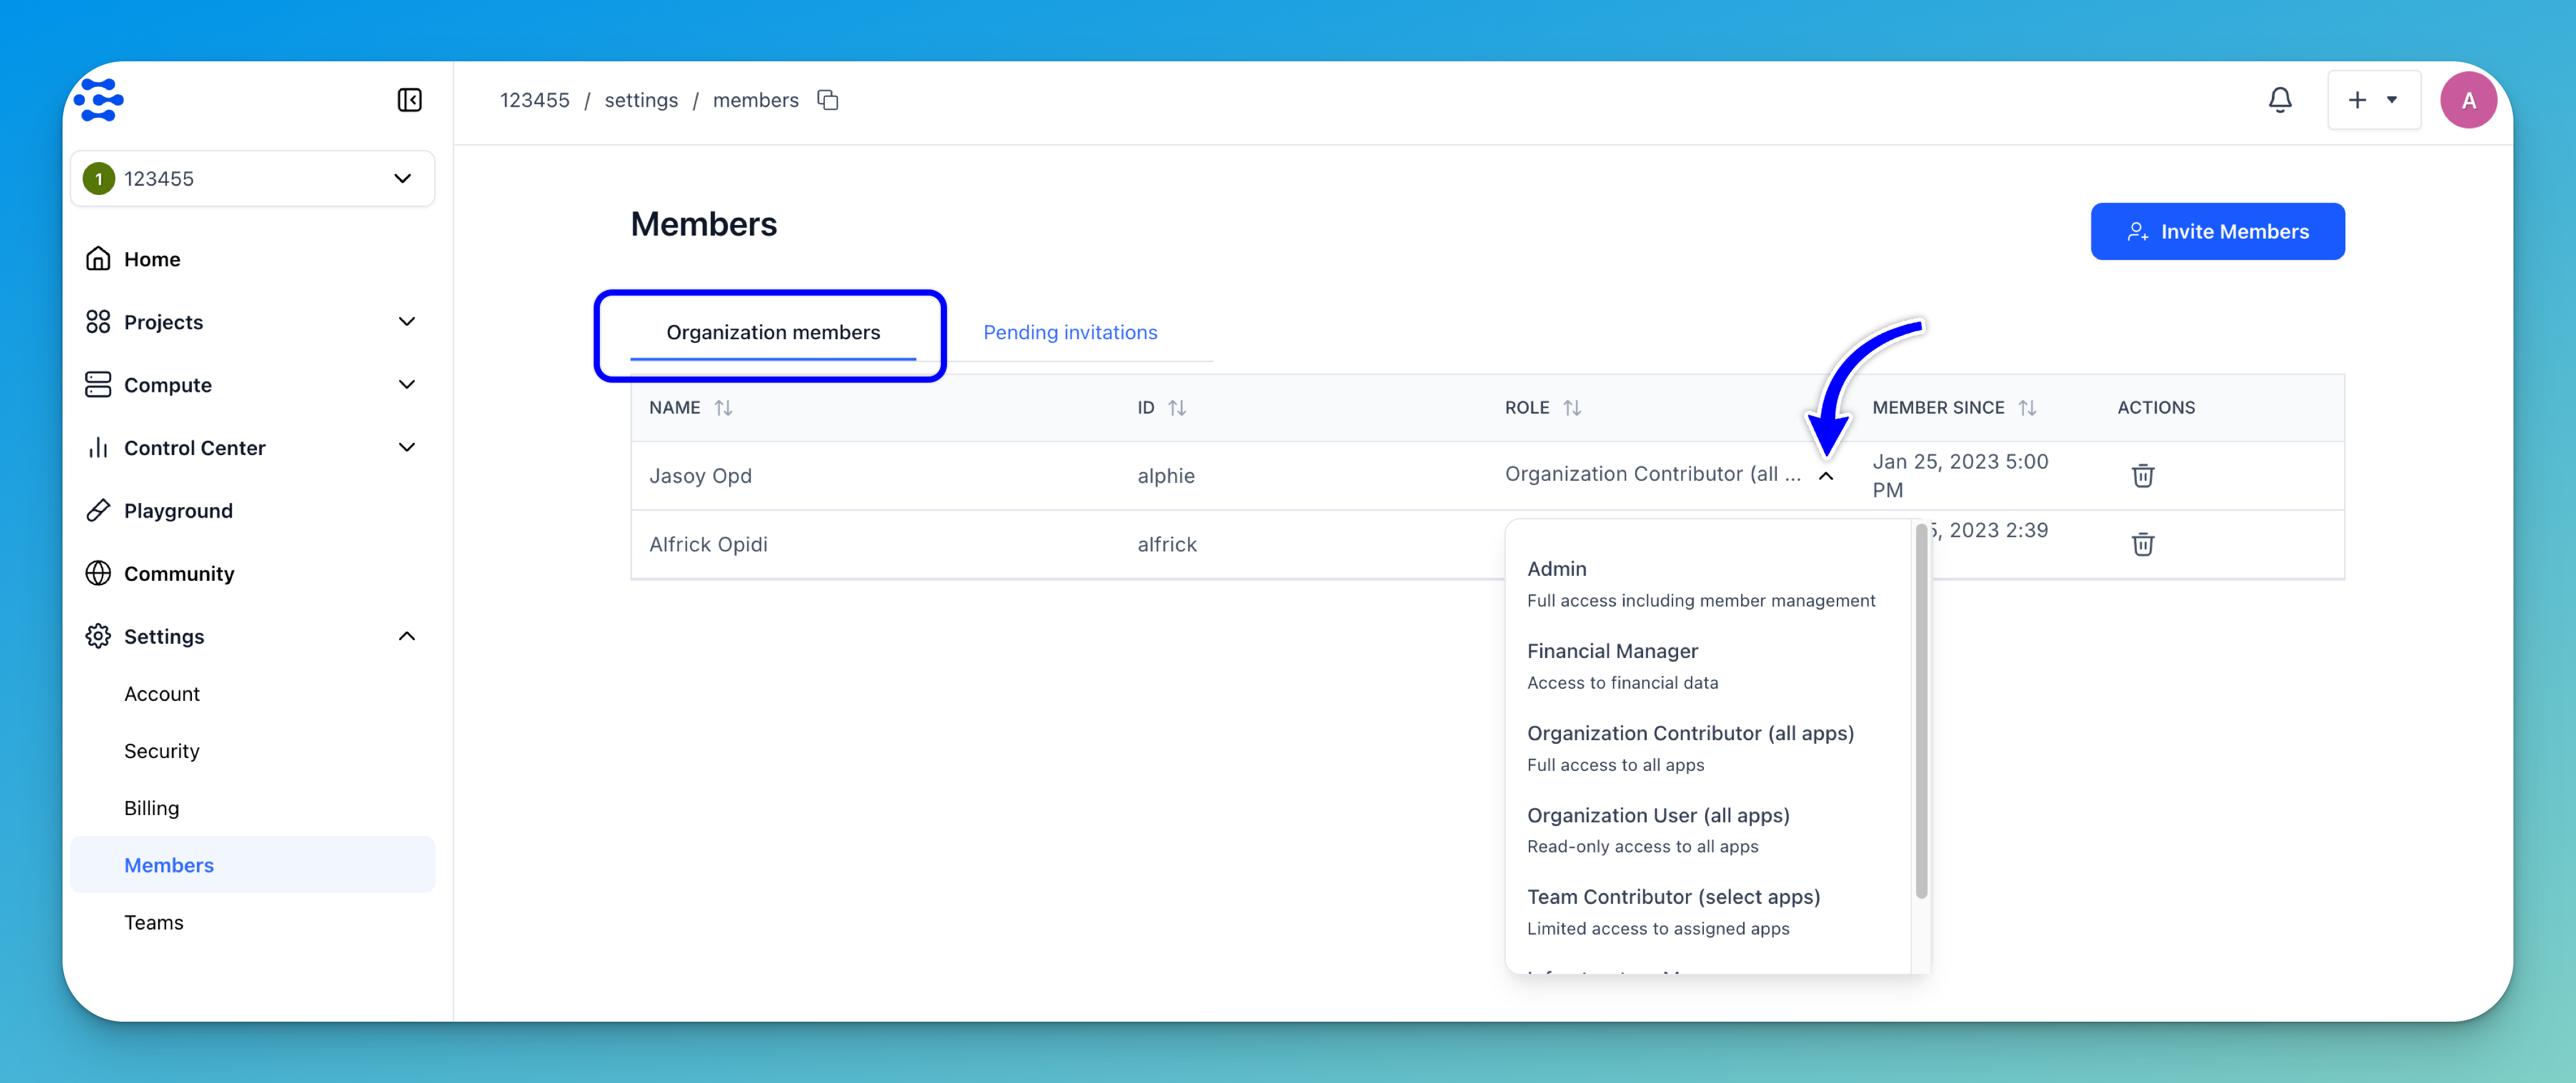Viewport: 2576px width, 1083px height.
Task: Click Invite Members button
Action: coord(2216,232)
